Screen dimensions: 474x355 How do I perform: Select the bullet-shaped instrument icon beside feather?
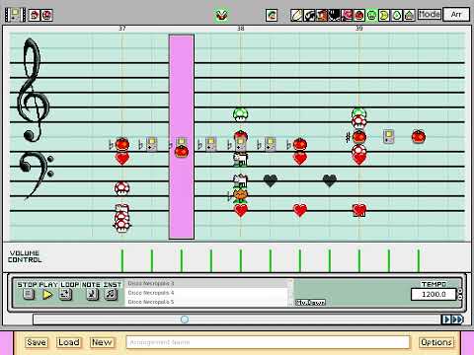click(309, 15)
